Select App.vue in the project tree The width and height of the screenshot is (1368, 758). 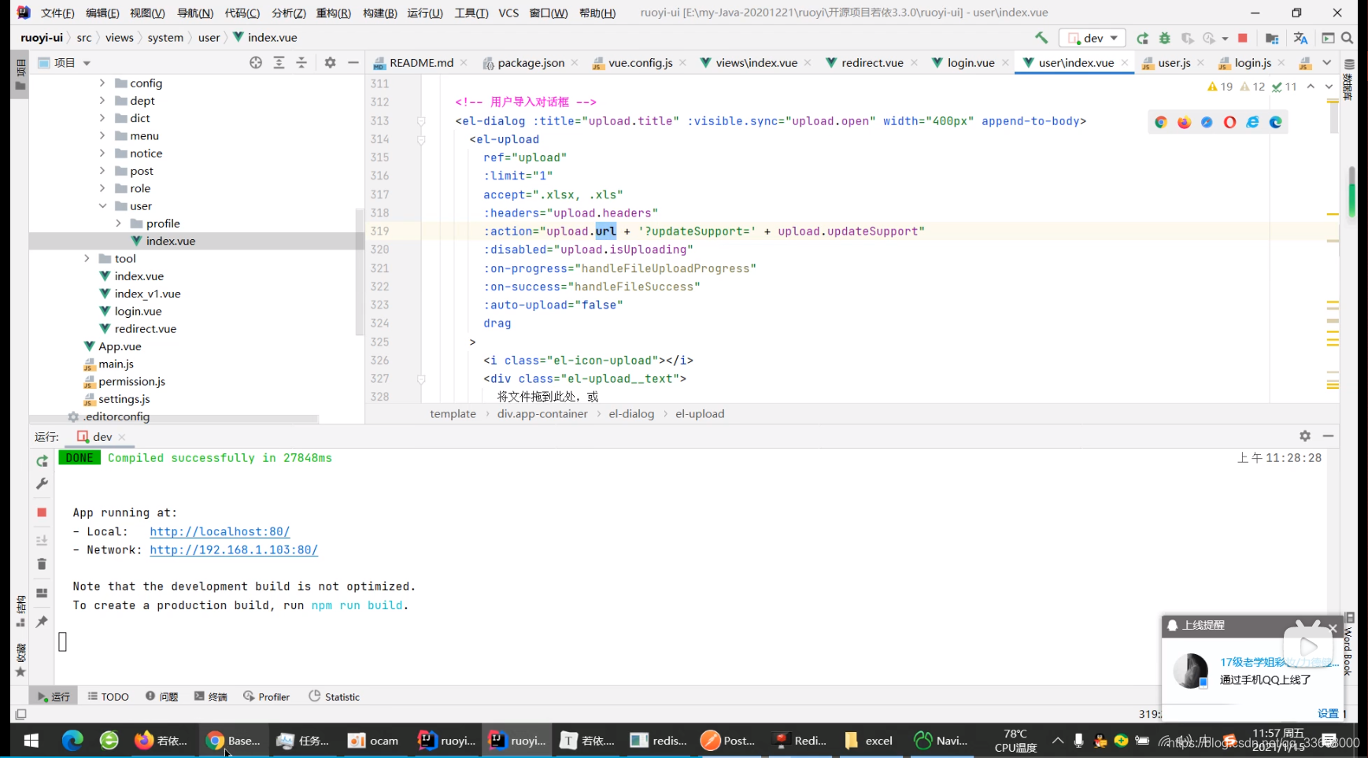point(120,346)
